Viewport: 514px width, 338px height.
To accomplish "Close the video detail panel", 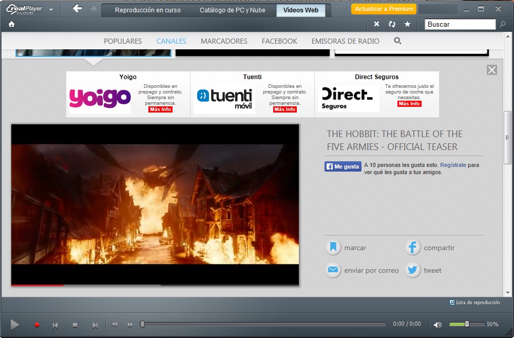I will 492,70.
